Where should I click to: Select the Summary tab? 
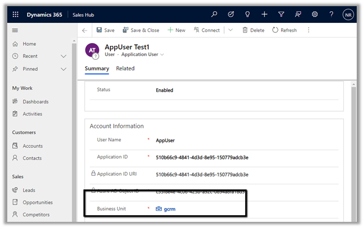pyautogui.click(x=96, y=69)
